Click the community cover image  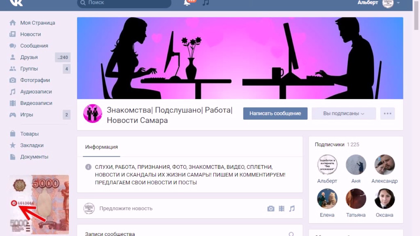pos(240,58)
